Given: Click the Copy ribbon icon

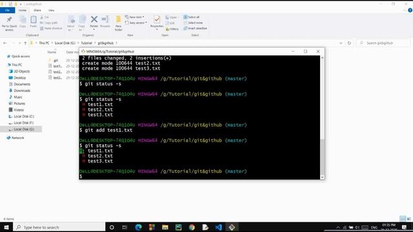Looking at the screenshot, I should (23, 22).
